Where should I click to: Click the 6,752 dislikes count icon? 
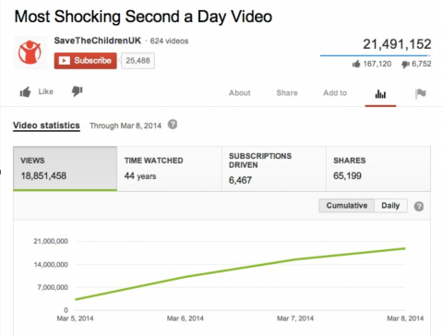(405, 64)
